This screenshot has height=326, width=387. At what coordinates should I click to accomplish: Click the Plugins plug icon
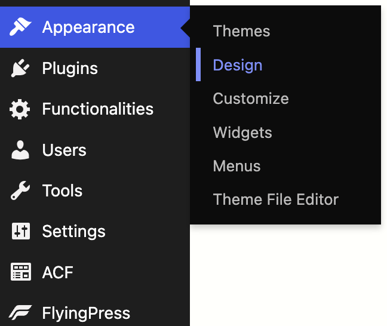(21, 68)
